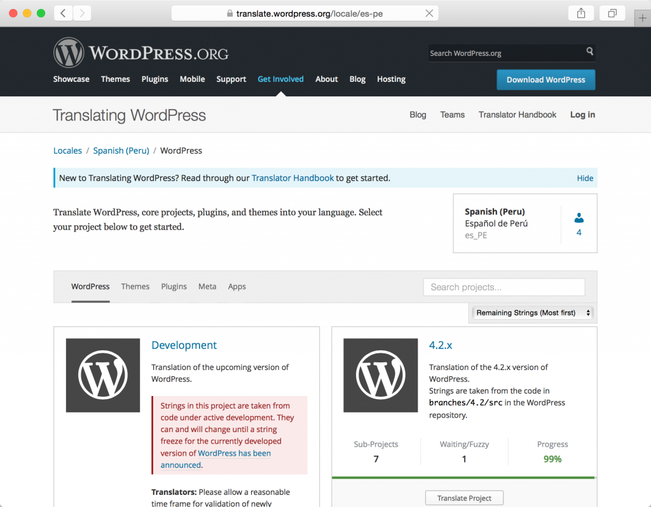The height and width of the screenshot is (507, 651).
Task: Click the Locales breadcrumb link
Action: (67, 150)
